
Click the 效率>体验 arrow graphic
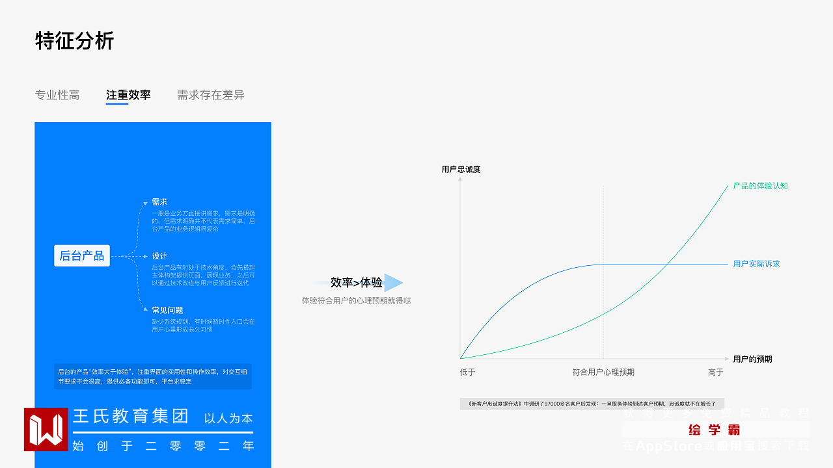point(357,283)
